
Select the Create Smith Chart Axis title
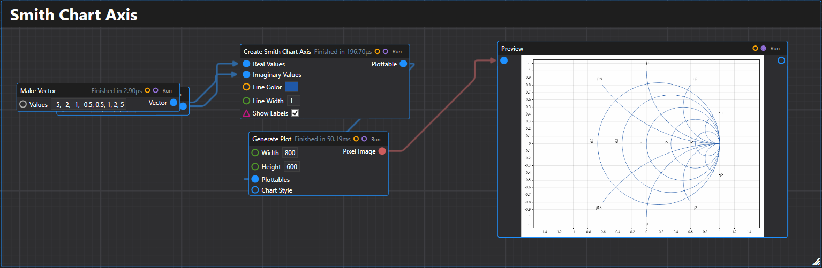[277, 52]
